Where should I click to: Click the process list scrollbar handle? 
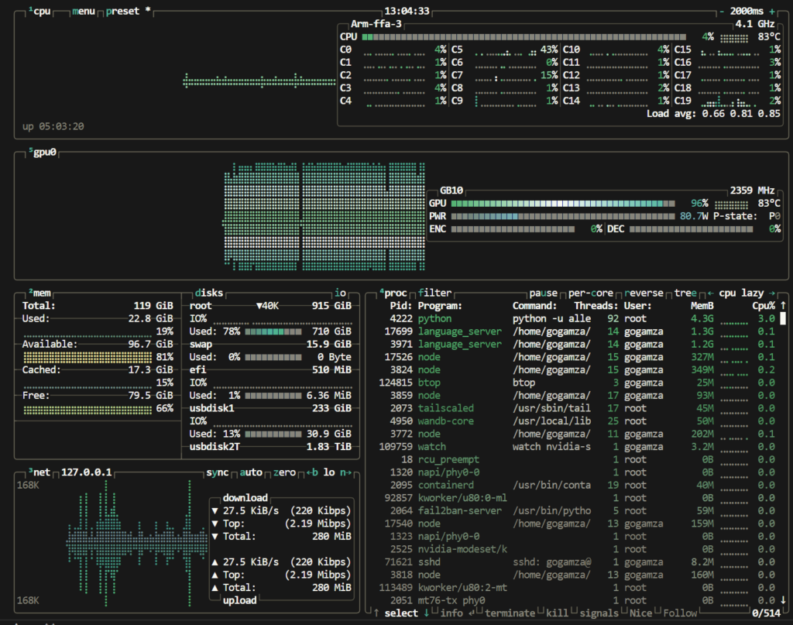[783, 318]
